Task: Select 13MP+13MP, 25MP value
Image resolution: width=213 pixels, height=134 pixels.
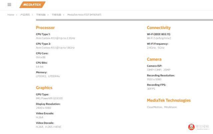Action: (x=159, y=70)
